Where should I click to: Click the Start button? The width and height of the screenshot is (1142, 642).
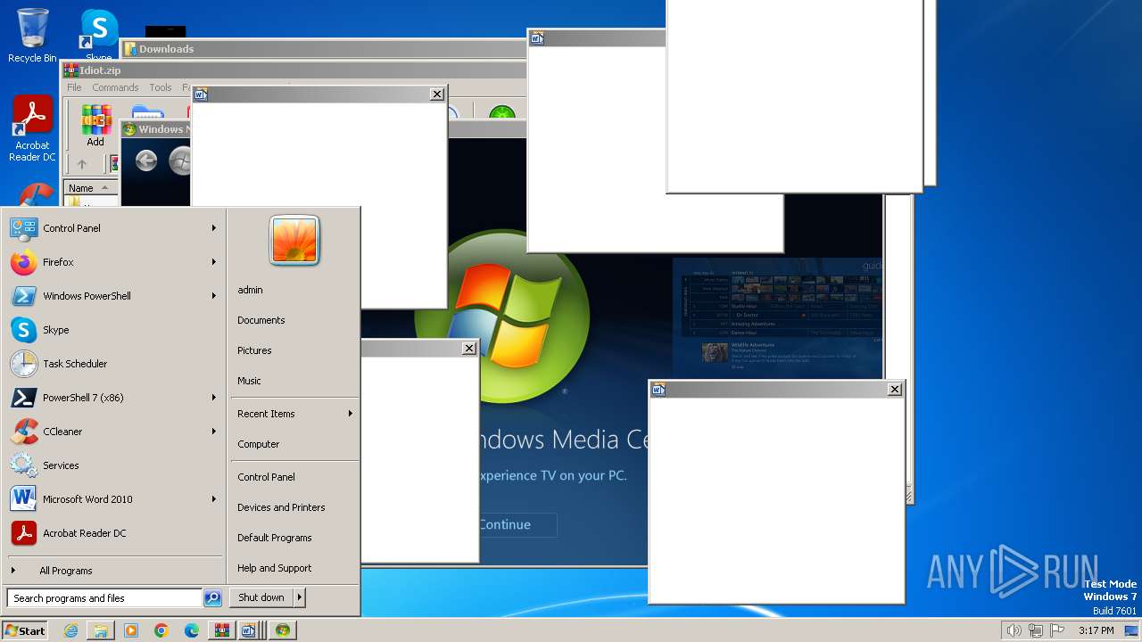[x=25, y=630]
